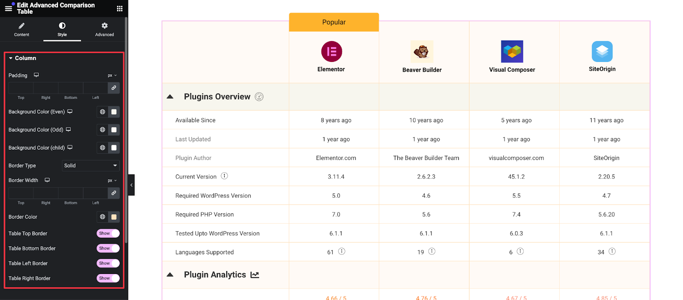Viewport: 683px width, 300px height.
Task: Collapse the editor side panel handle
Action: [131, 185]
